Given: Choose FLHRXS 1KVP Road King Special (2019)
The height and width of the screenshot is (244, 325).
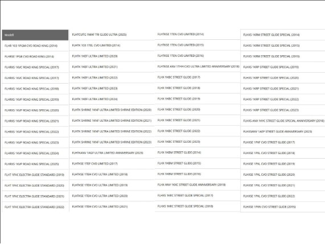Looking at the screenshot, I should point(32,100).
